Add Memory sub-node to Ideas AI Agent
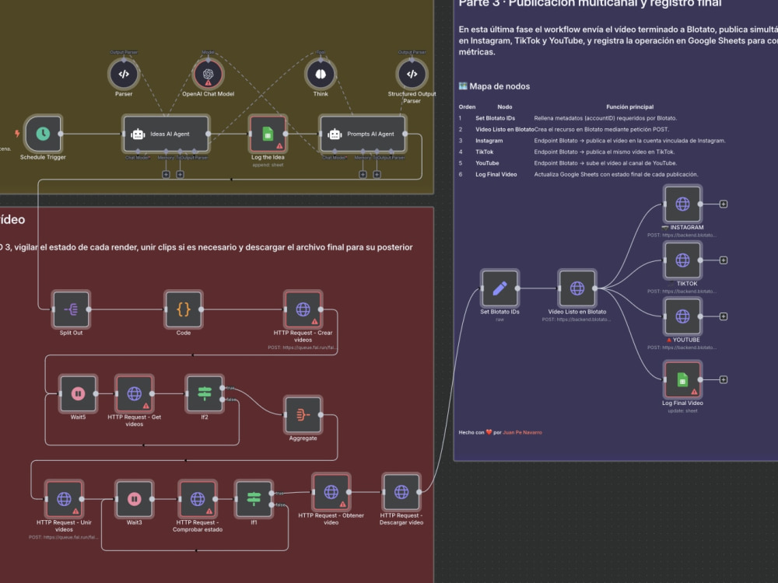Image resolution: width=778 pixels, height=583 pixels. [x=166, y=174]
